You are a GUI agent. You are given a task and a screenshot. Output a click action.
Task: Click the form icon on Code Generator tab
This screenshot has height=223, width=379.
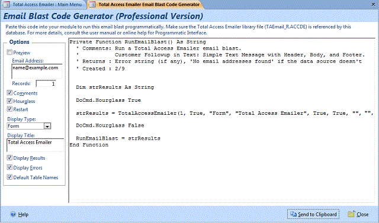(92, 4)
